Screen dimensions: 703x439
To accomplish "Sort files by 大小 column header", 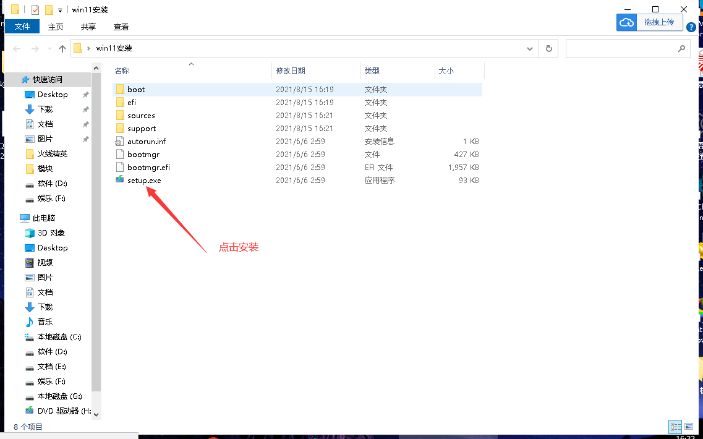I will [x=446, y=71].
